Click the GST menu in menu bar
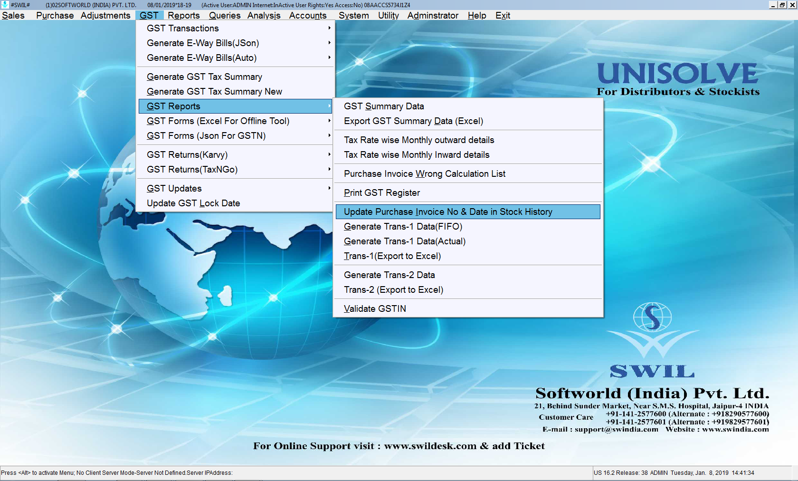Image resolution: width=798 pixels, height=481 pixels. [x=149, y=15]
